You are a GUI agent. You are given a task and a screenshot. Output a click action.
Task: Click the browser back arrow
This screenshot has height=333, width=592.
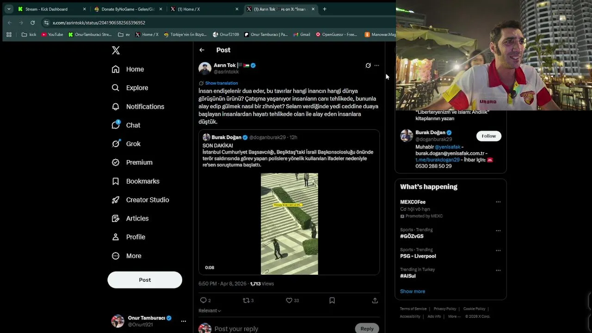pyautogui.click(x=10, y=23)
